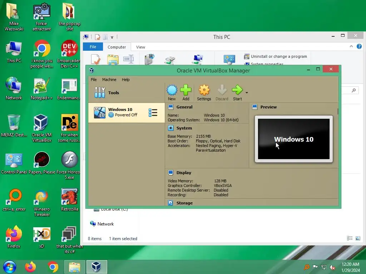Image resolution: width=366 pixels, height=274 pixels.
Task: Switch This PC to details view icon
Action: coord(350,238)
